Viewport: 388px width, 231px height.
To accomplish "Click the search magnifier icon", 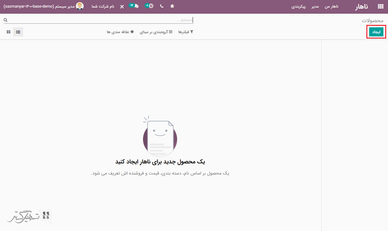I will tap(5, 20).
